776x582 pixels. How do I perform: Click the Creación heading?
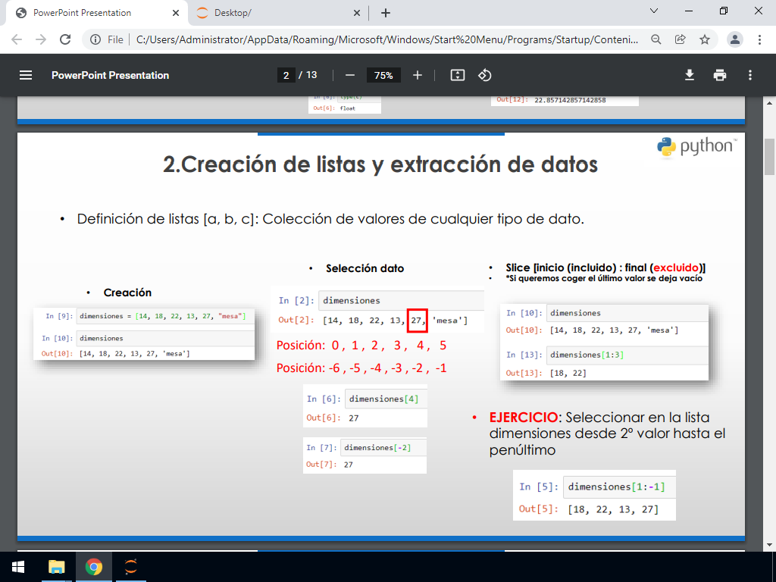[127, 293]
